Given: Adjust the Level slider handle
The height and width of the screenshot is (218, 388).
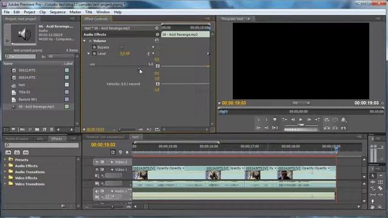Looking at the screenshot, I should (x=139, y=68).
